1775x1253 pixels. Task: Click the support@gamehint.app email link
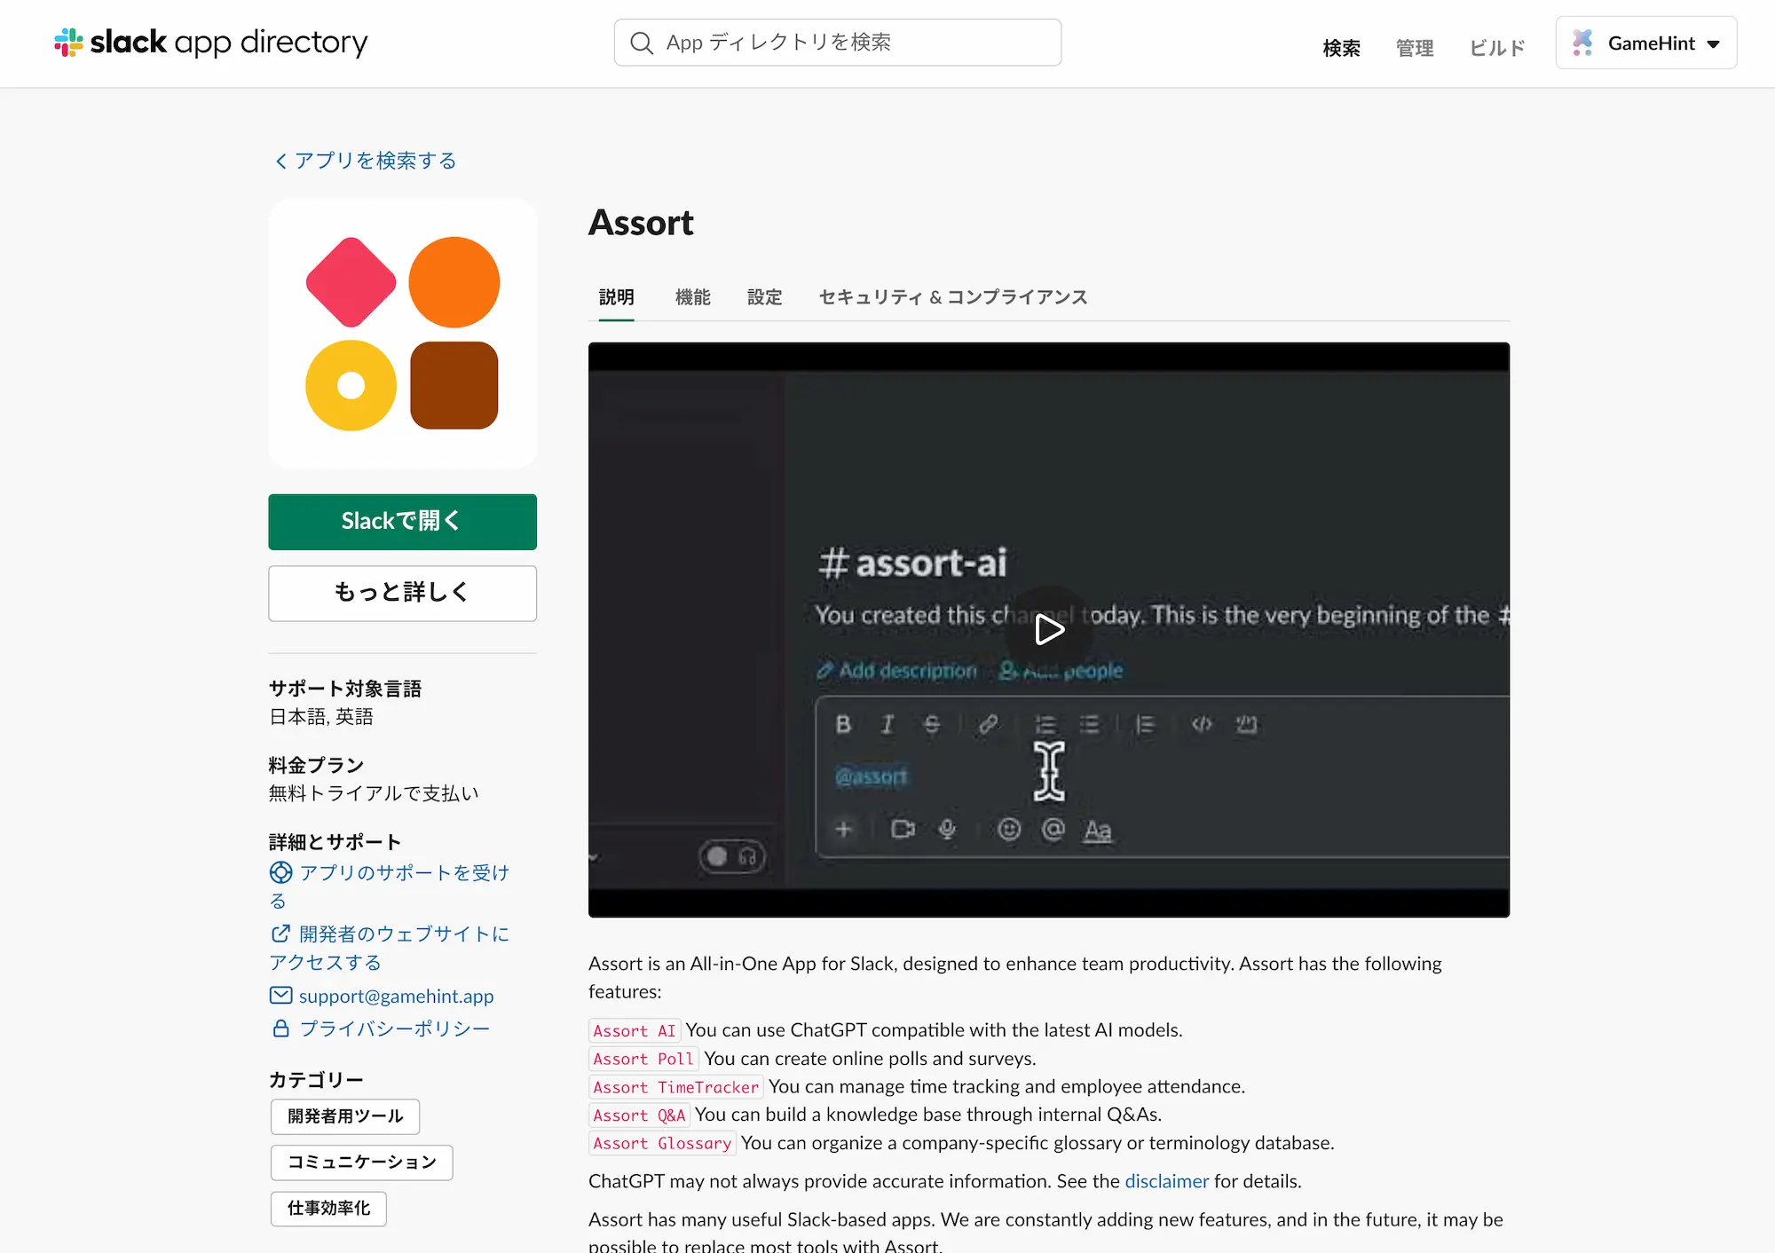click(396, 997)
